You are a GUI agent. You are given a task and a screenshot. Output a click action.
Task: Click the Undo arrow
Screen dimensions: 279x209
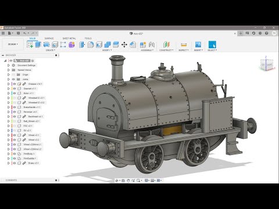24,33
